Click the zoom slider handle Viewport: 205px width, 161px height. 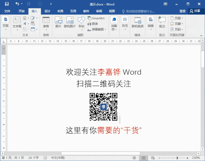[x=177, y=158]
